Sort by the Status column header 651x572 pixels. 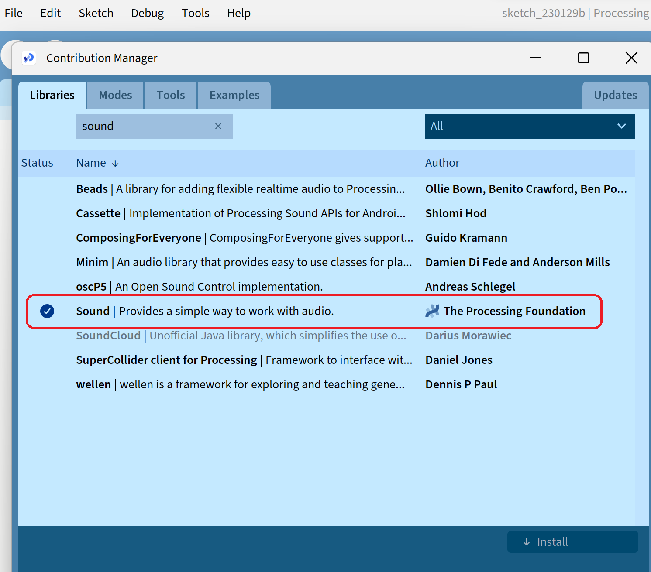tap(37, 163)
